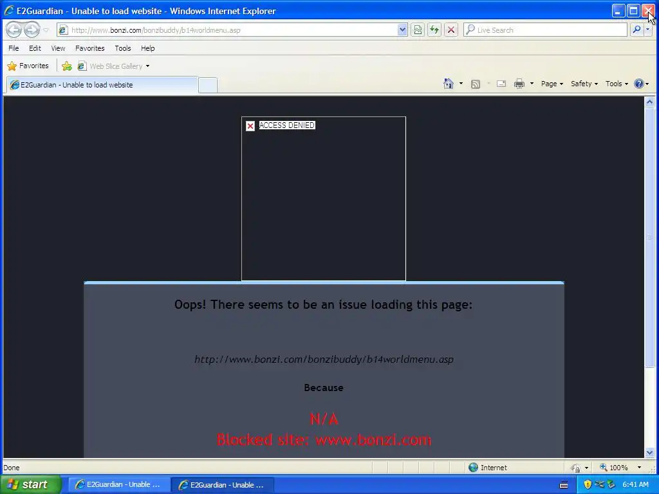Click the safely remove hardware tray icon
The width and height of the screenshot is (659, 494).
[611, 484]
